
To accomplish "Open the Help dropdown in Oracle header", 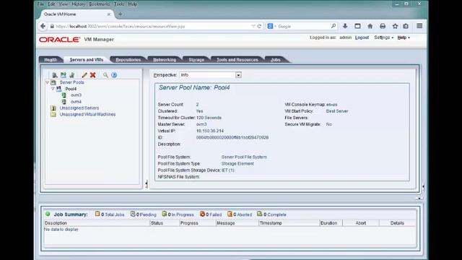I will pyautogui.click(x=404, y=38).
